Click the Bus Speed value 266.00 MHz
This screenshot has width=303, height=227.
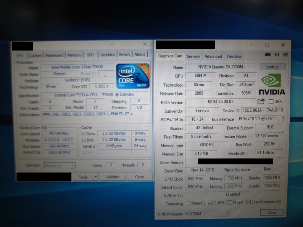pos(59,146)
